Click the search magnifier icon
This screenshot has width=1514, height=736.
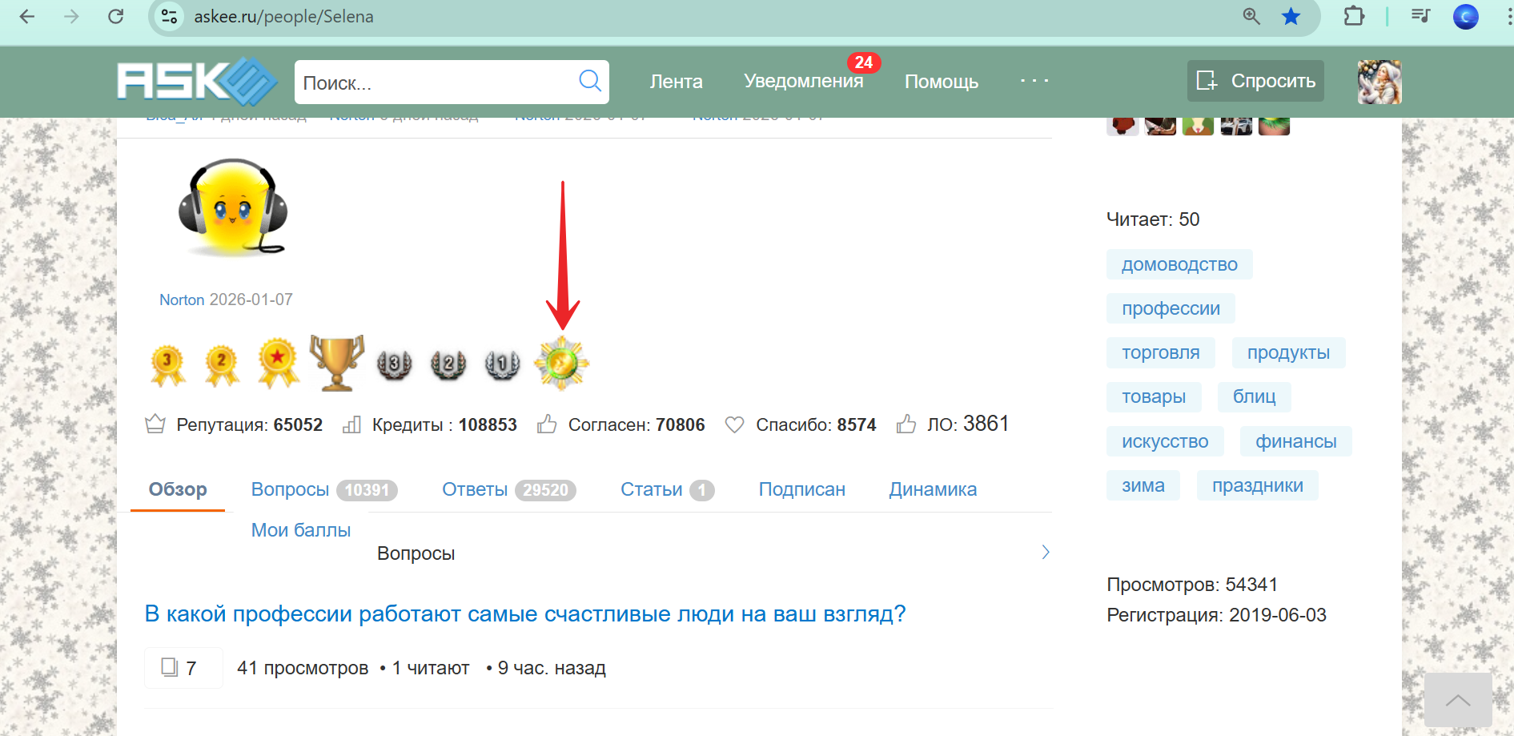click(x=589, y=81)
